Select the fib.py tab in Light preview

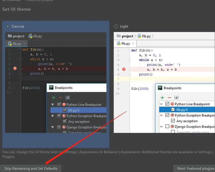[124, 43]
